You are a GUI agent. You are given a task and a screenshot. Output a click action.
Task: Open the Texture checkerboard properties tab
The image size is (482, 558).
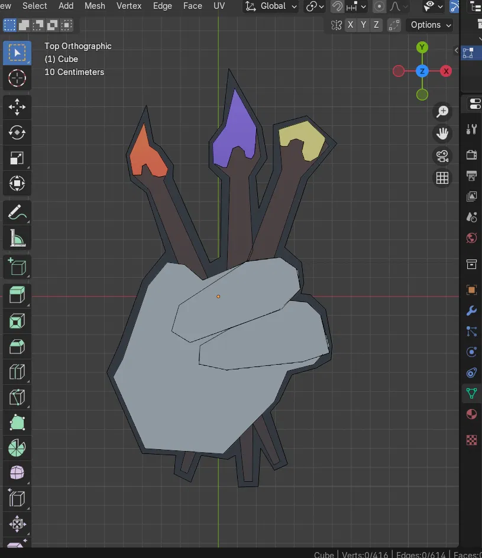coord(471,440)
